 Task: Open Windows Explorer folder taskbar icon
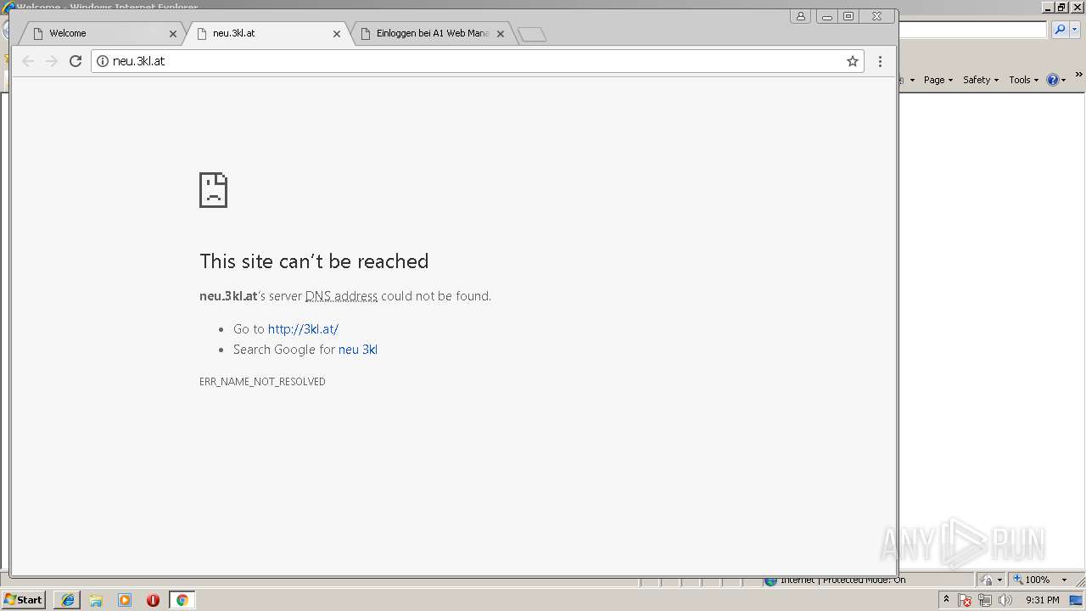96,600
